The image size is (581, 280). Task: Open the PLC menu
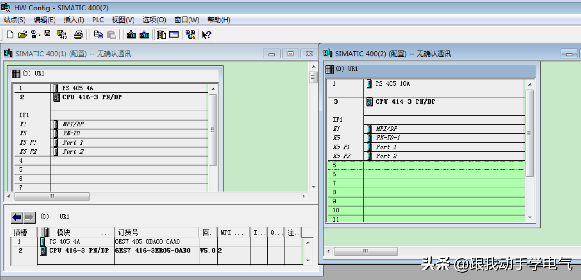click(x=98, y=20)
